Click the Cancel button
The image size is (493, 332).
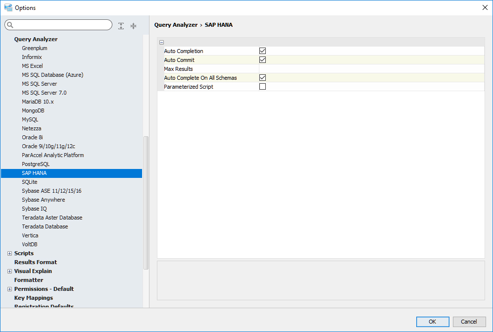469,322
